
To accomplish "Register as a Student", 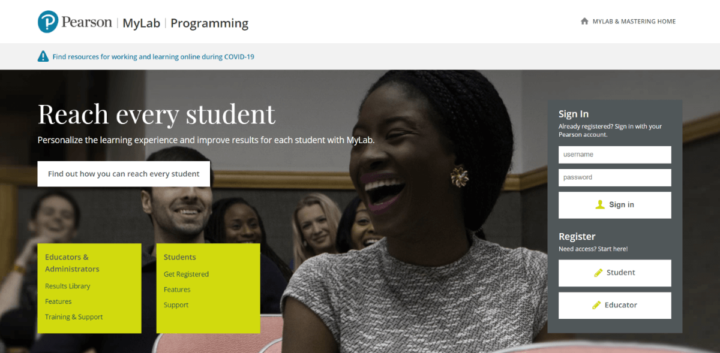I will tap(615, 273).
